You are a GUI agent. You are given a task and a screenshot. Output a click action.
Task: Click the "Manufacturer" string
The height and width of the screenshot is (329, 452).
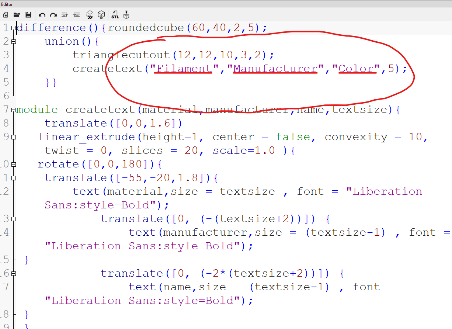tap(275, 69)
